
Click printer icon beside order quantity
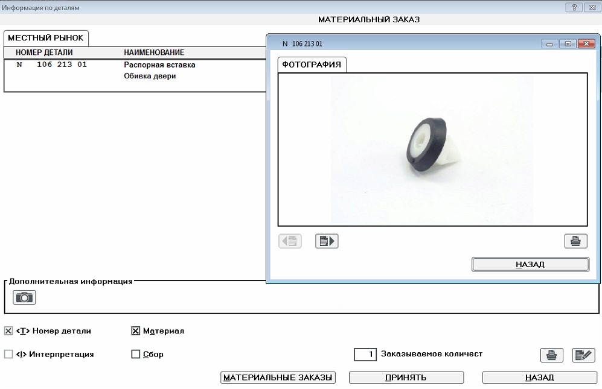(x=551, y=355)
